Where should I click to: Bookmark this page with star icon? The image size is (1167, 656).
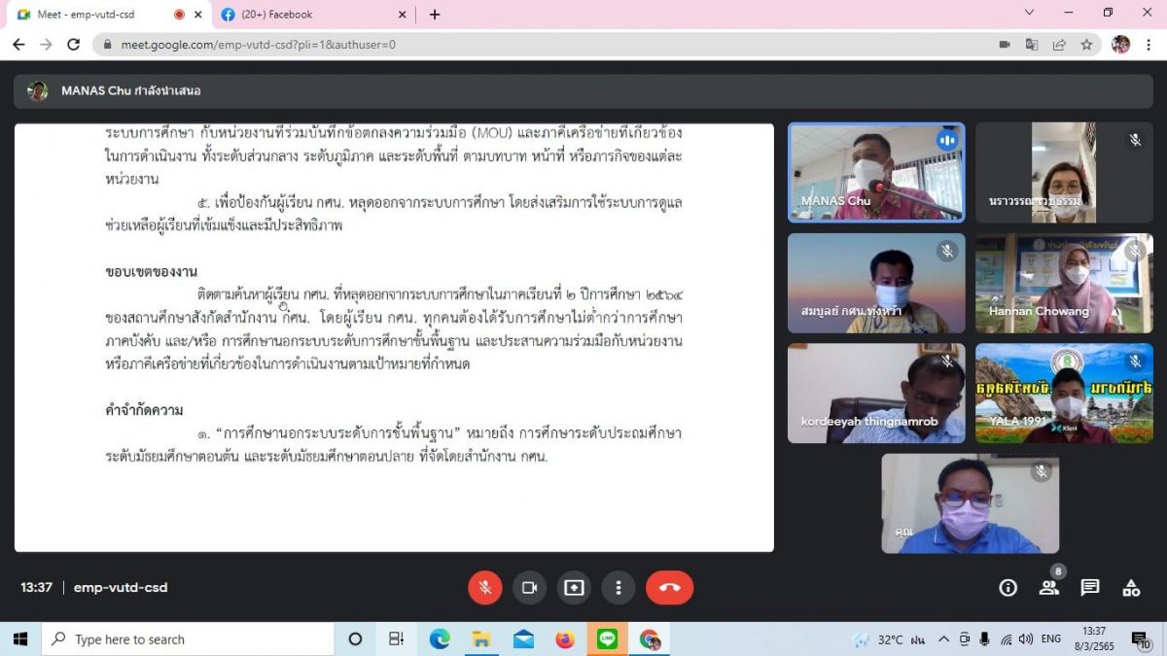(x=1086, y=45)
